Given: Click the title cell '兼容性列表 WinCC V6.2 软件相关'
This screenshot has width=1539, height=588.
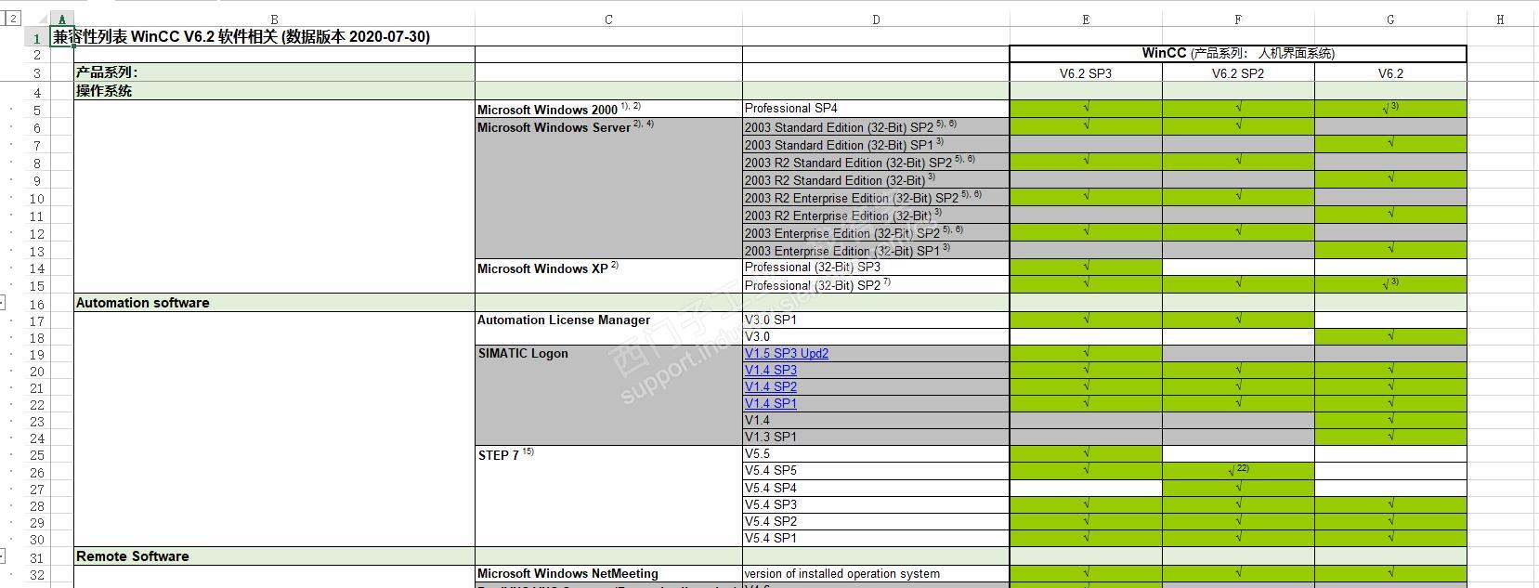Looking at the screenshot, I should tap(241, 37).
